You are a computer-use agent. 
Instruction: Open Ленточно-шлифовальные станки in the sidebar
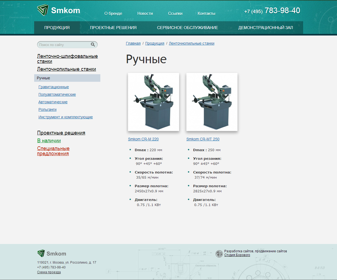(x=68, y=59)
